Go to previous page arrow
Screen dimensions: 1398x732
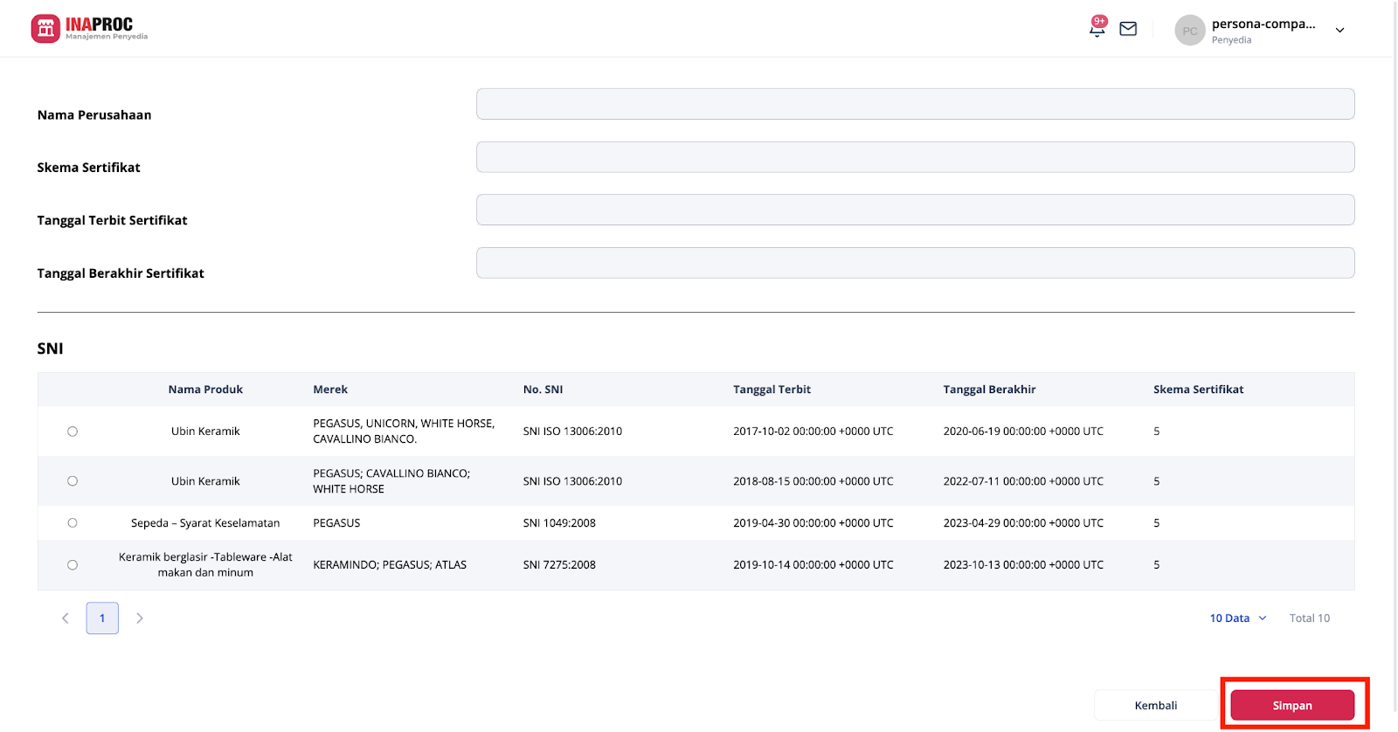tap(65, 618)
